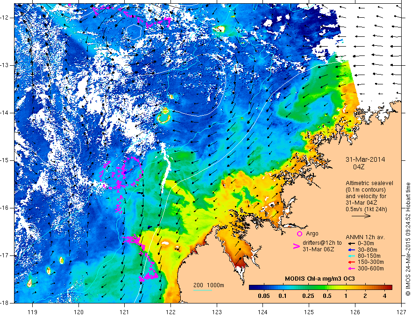Screen dimensions: 411x317
Task: Click the 'Altimetric sealevel' text
Action: 369,183
